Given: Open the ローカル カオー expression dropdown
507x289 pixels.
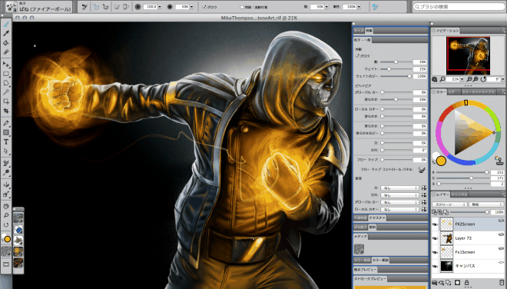Looking at the screenshot, I should pyautogui.click(x=399, y=209).
